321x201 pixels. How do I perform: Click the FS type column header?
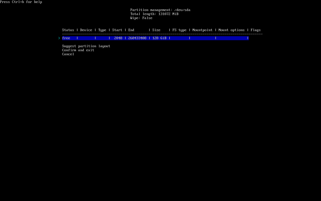point(179,30)
